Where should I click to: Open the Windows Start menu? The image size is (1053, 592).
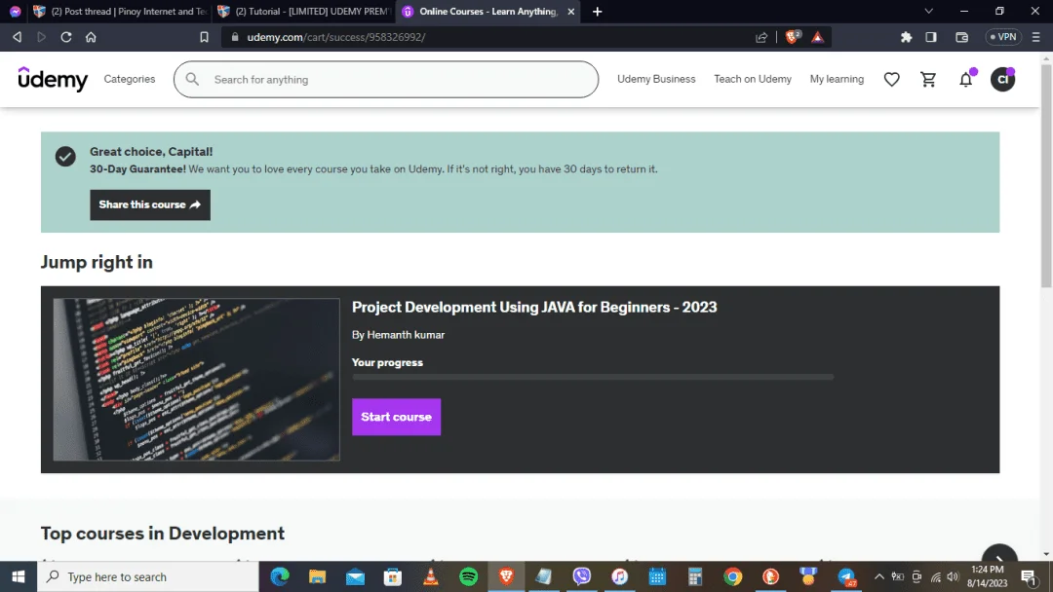pos(19,576)
